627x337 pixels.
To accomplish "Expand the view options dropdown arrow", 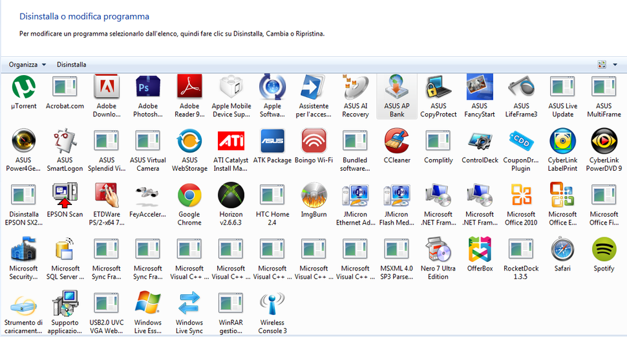I will (615, 65).
